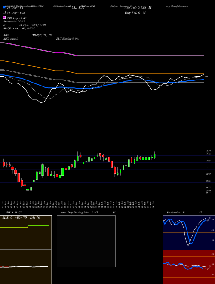This screenshot has width=215, height=284.
Task: Click the 0.85 price axis label
Action: pyautogui.click(x=209, y=181)
